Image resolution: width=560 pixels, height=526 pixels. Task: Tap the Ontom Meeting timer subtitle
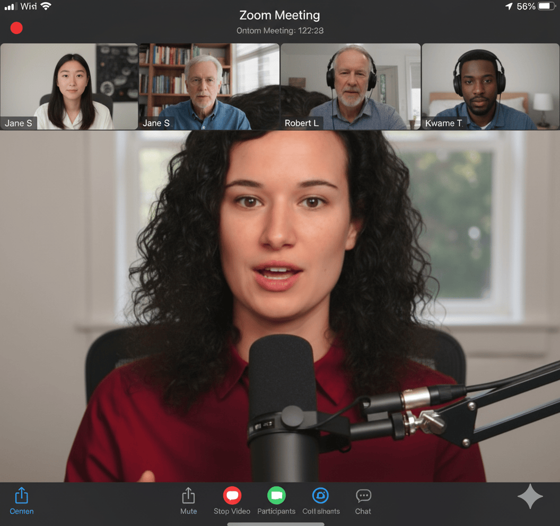tap(279, 31)
